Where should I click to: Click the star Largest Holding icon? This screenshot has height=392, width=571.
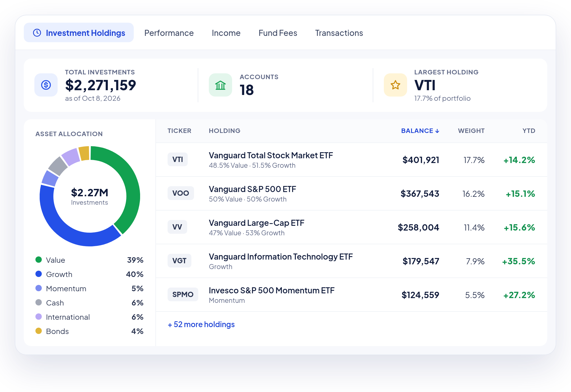[x=395, y=85]
